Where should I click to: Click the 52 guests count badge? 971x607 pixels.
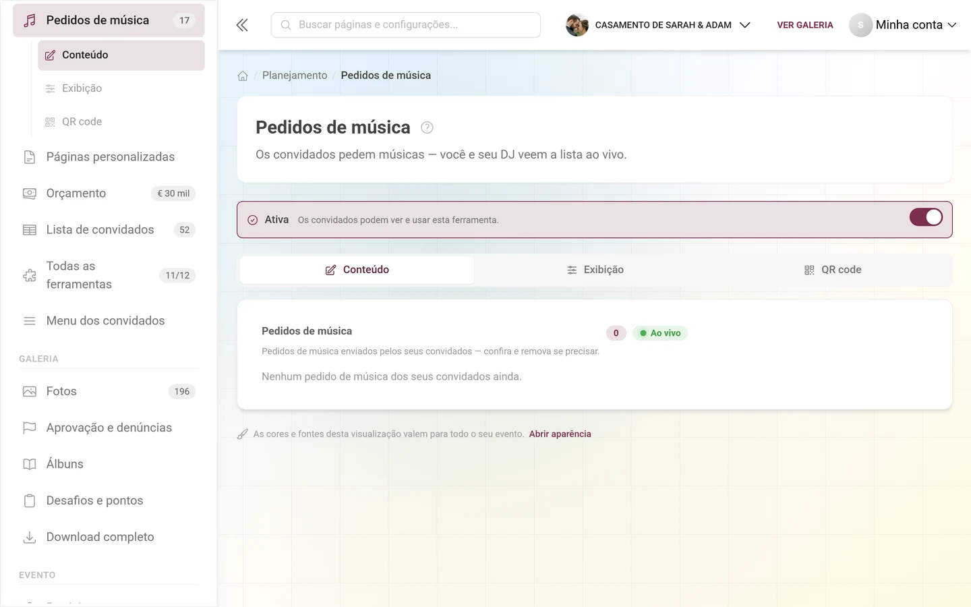pyautogui.click(x=185, y=230)
